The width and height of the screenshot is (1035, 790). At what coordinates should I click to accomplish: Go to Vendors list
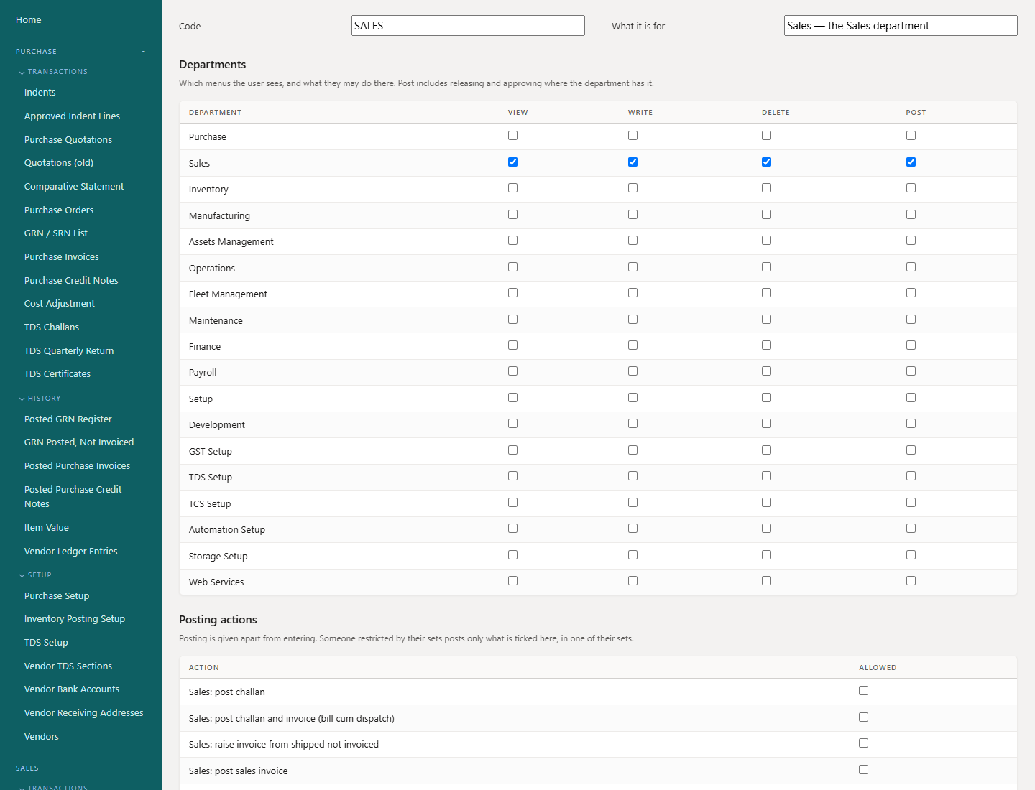(42, 737)
